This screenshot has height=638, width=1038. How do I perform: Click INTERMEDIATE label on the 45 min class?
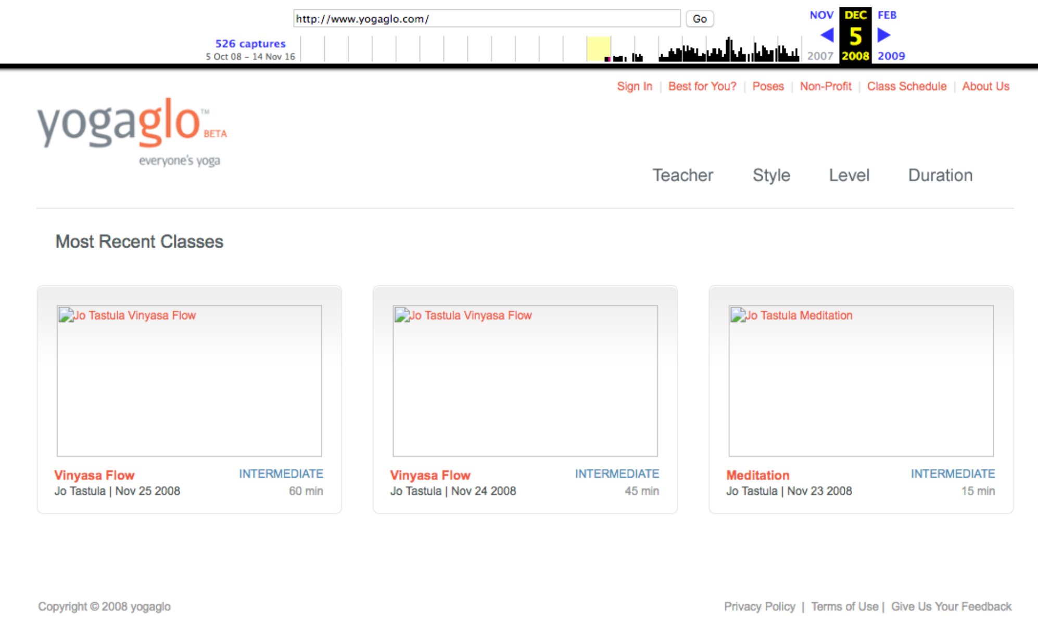(x=617, y=474)
